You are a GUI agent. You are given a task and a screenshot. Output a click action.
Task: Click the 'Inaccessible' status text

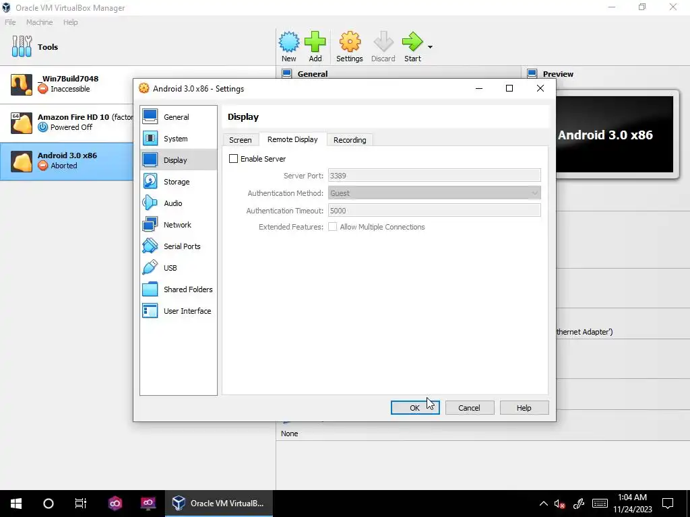click(70, 89)
